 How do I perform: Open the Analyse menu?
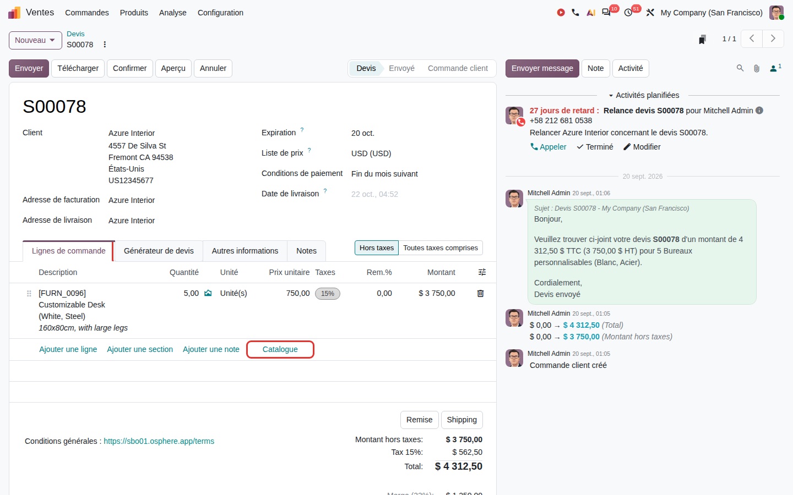point(173,13)
